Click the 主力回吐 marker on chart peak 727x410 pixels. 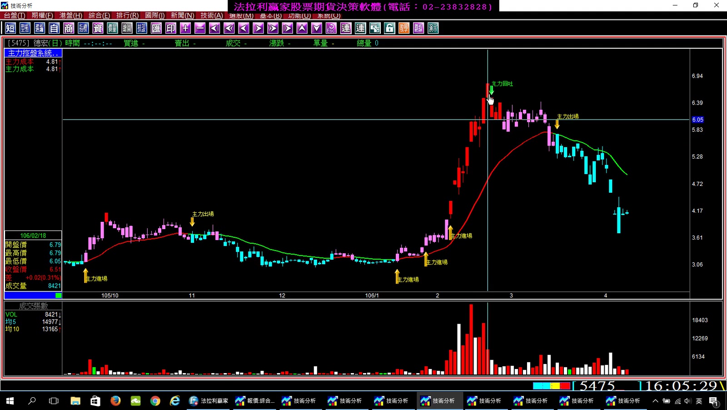(x=502, y=84)
